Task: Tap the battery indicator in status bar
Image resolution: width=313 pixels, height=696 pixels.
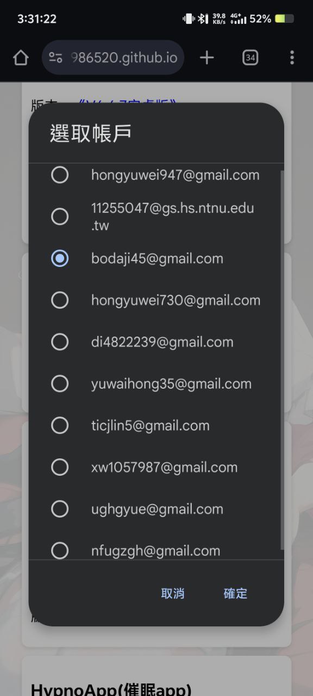Action: (285, 19)
